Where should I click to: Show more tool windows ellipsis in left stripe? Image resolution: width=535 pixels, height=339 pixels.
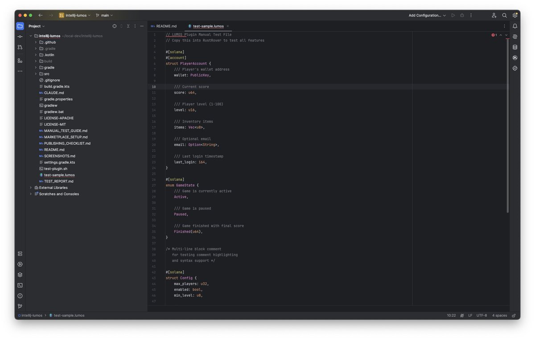coord(20,71)
